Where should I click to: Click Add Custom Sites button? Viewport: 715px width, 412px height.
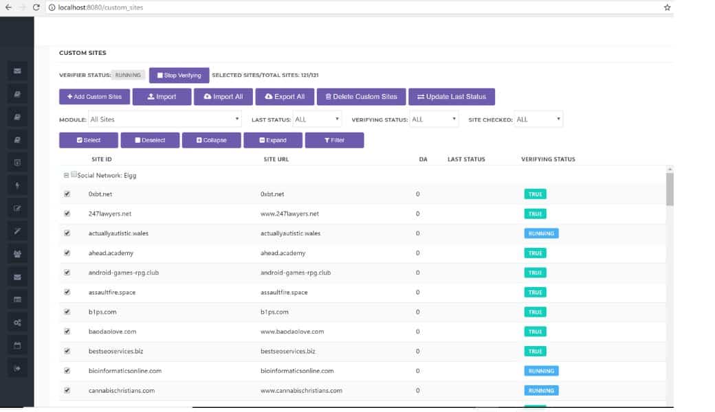pyautogui.click(x=94, y=97)
